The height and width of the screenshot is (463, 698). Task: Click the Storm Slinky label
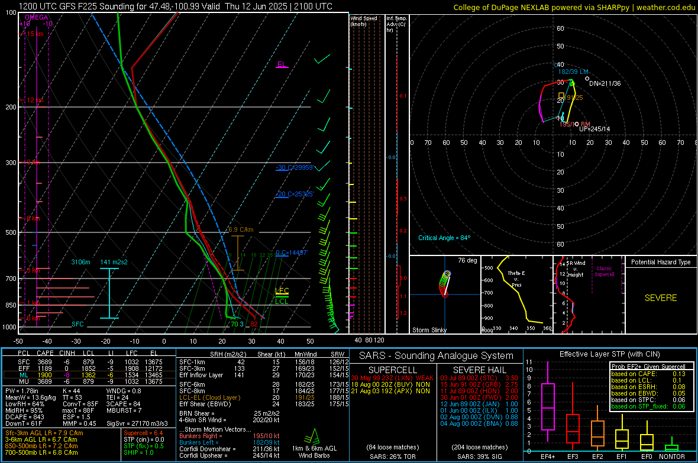(429, 330)
